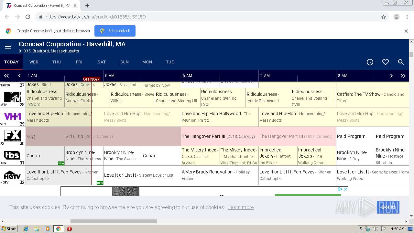Open the hamburger navigation menu
414x233 pixels.
8,47
